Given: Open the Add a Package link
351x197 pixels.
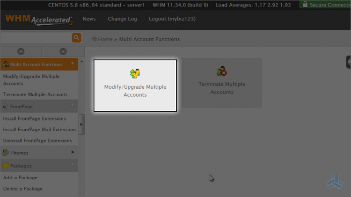Looking at the screenshot, I should [x=20, y=178].
